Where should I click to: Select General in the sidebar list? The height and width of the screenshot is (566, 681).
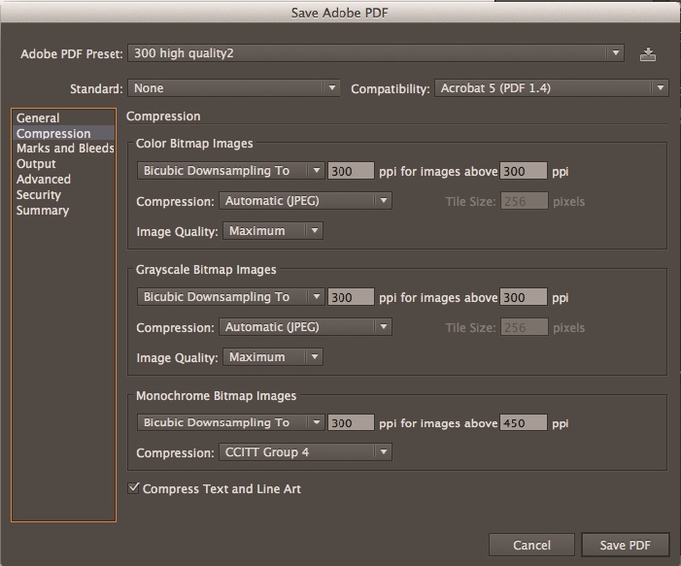click(38, 118)
